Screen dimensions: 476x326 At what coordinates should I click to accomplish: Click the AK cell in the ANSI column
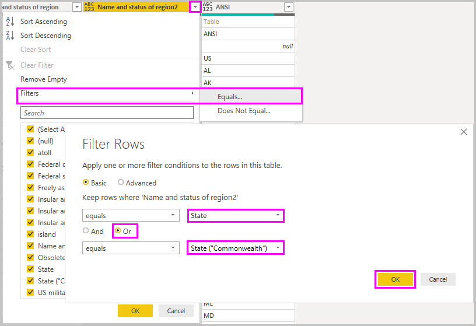coord(248,82)
